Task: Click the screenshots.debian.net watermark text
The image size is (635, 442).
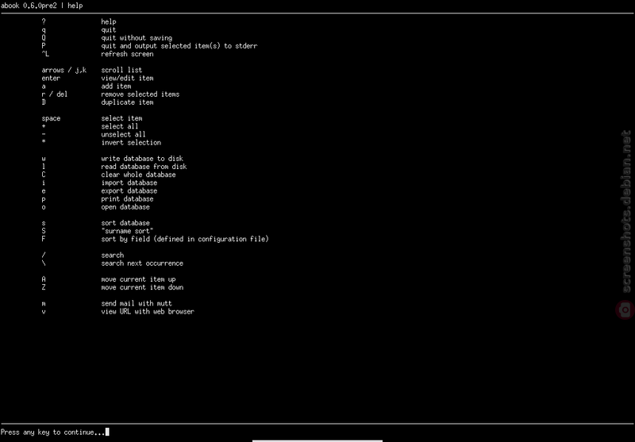Action: point(626,211)
